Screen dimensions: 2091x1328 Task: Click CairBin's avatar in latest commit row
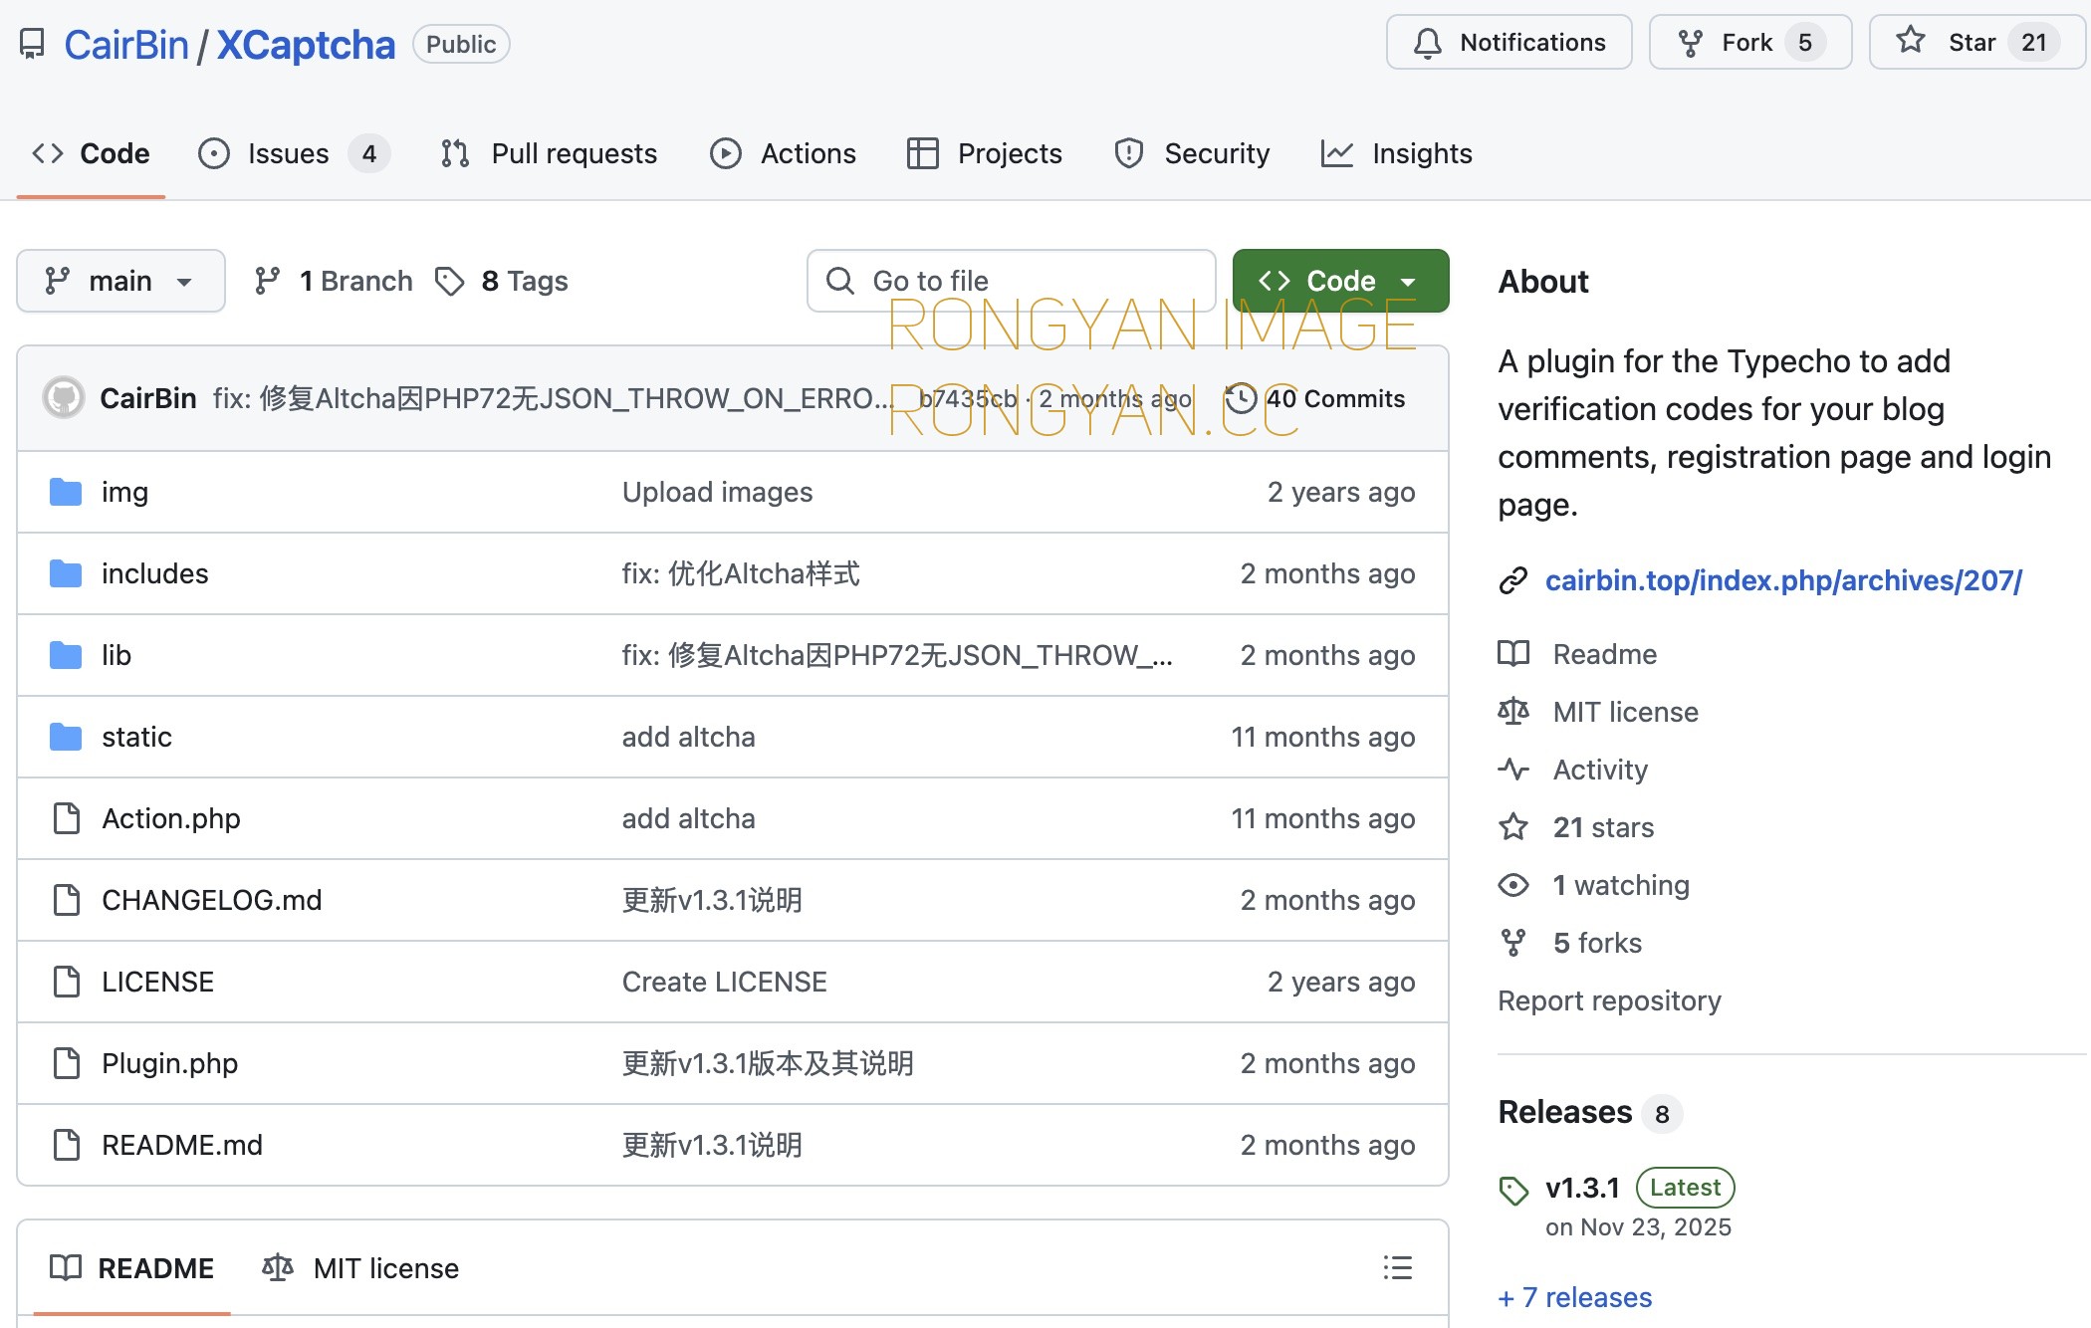point(64,398)
